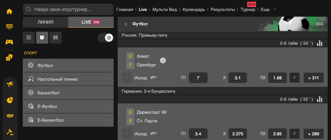Click next market arrow in Ахмат row
Image resolution: width=331 pixels, height=140 pixels.
click(295, 78)
